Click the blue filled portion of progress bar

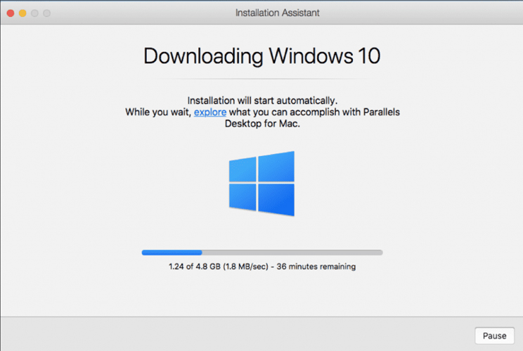[x=172, y=252]
